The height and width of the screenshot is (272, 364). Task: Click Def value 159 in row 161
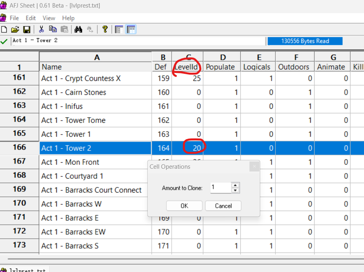(x=162, y=79)
